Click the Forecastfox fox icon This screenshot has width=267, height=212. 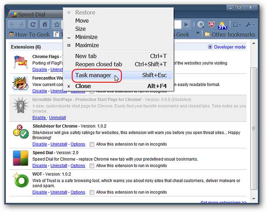pos(20,83)
